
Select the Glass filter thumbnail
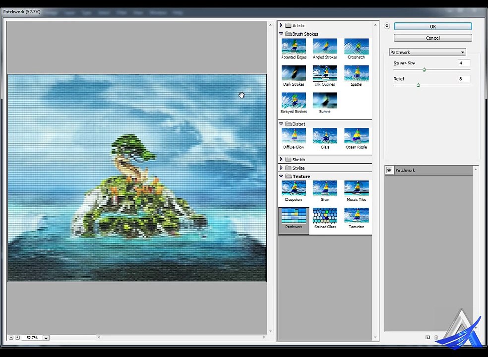click(x=325, y=136)
